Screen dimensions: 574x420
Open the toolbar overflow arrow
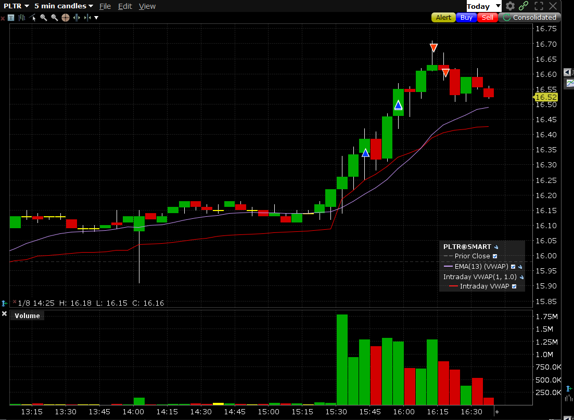pos(96,18)
